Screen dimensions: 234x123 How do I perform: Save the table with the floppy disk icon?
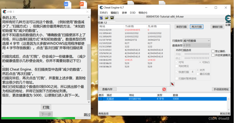(x=112, y=18)
